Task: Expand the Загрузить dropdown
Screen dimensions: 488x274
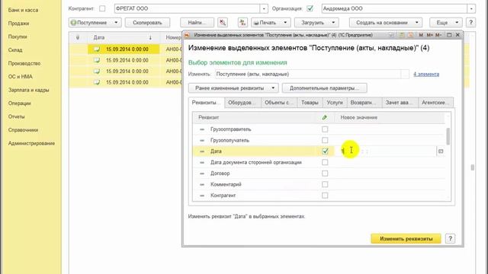Action: pyautogui.click(x=333, y=22)
